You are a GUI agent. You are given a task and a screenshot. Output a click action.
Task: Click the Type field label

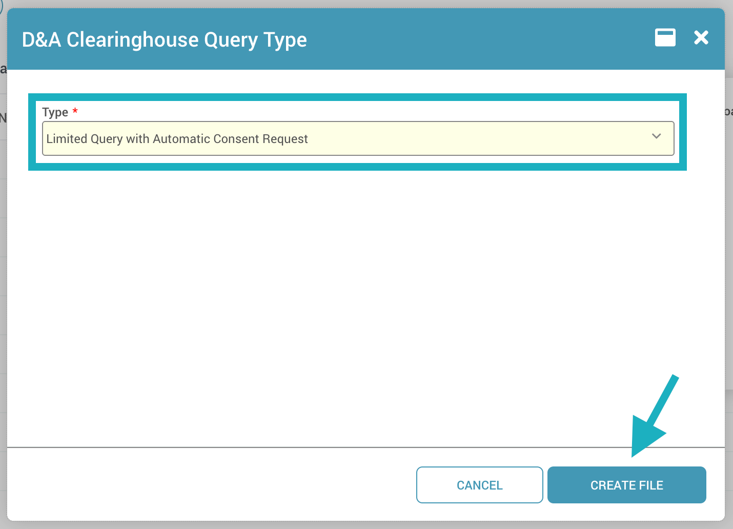coord(55,112)
